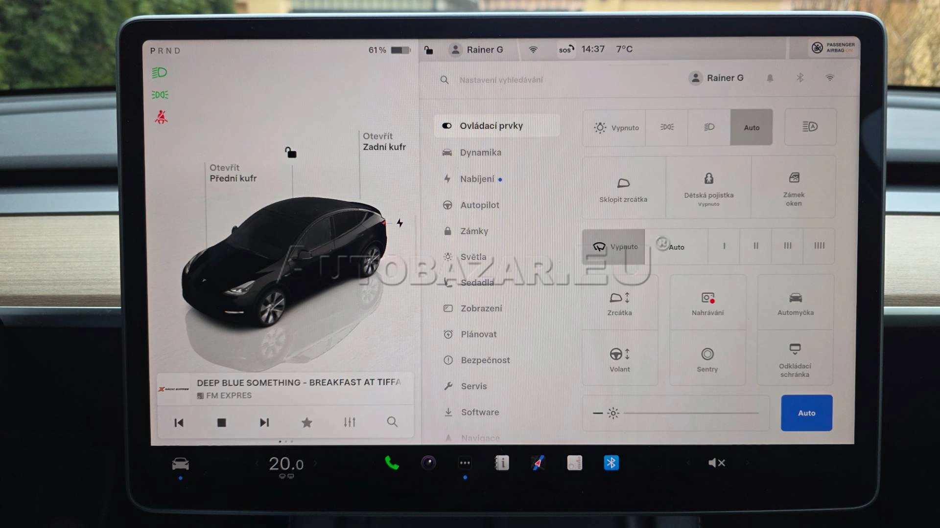Open Rainer G profile in status bar
The image size is (940, 528).
pyautogui.click(x=476, y=50)
